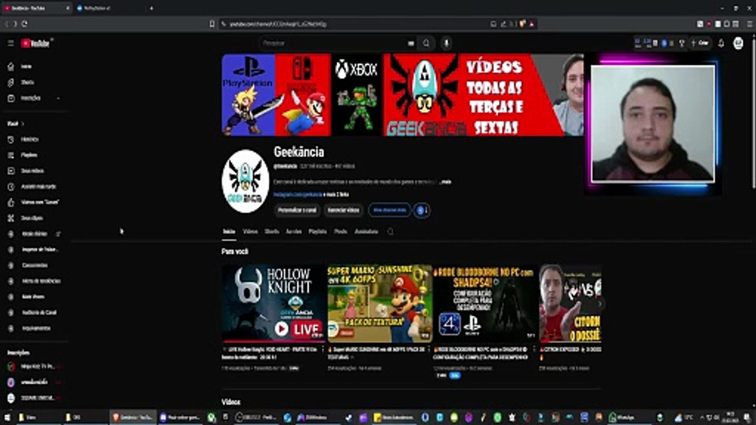
Task: Click the YouTube logo in the header
Action: 36,43
